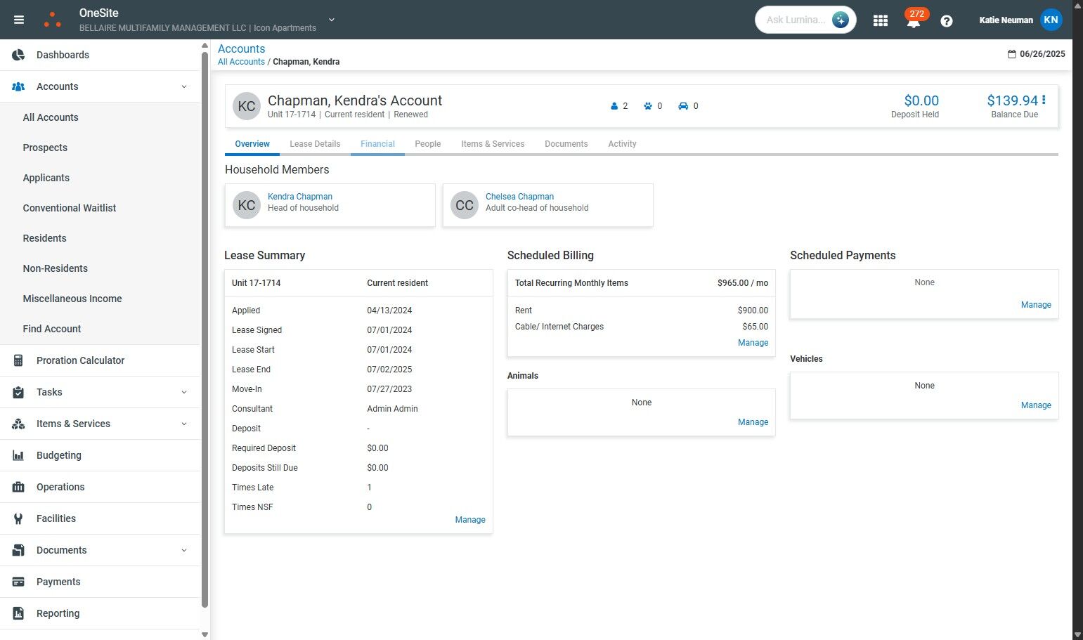Click the sidebar vertical scrollbar
Screen dimensions: 1083x640
tap(205, 329)
